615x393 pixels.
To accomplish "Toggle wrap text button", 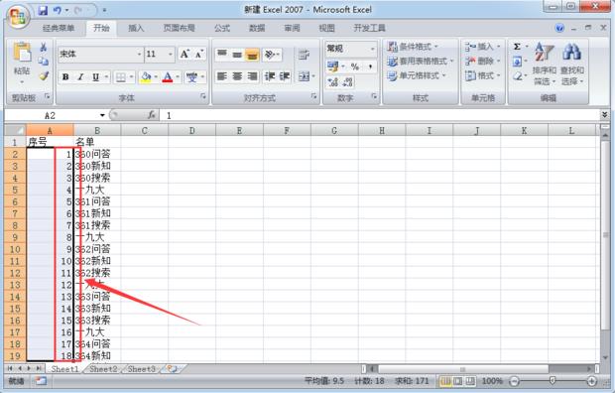I will tap(304, 55).
